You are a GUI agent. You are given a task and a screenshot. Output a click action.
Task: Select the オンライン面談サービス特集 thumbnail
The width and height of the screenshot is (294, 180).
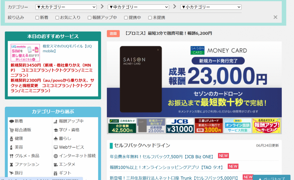point(237,126)
